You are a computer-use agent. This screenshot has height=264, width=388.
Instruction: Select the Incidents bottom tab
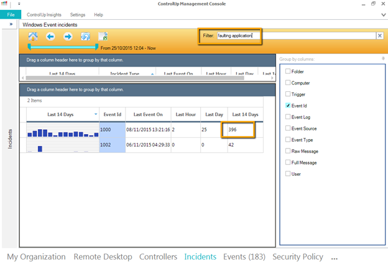[x=200, y=257]
